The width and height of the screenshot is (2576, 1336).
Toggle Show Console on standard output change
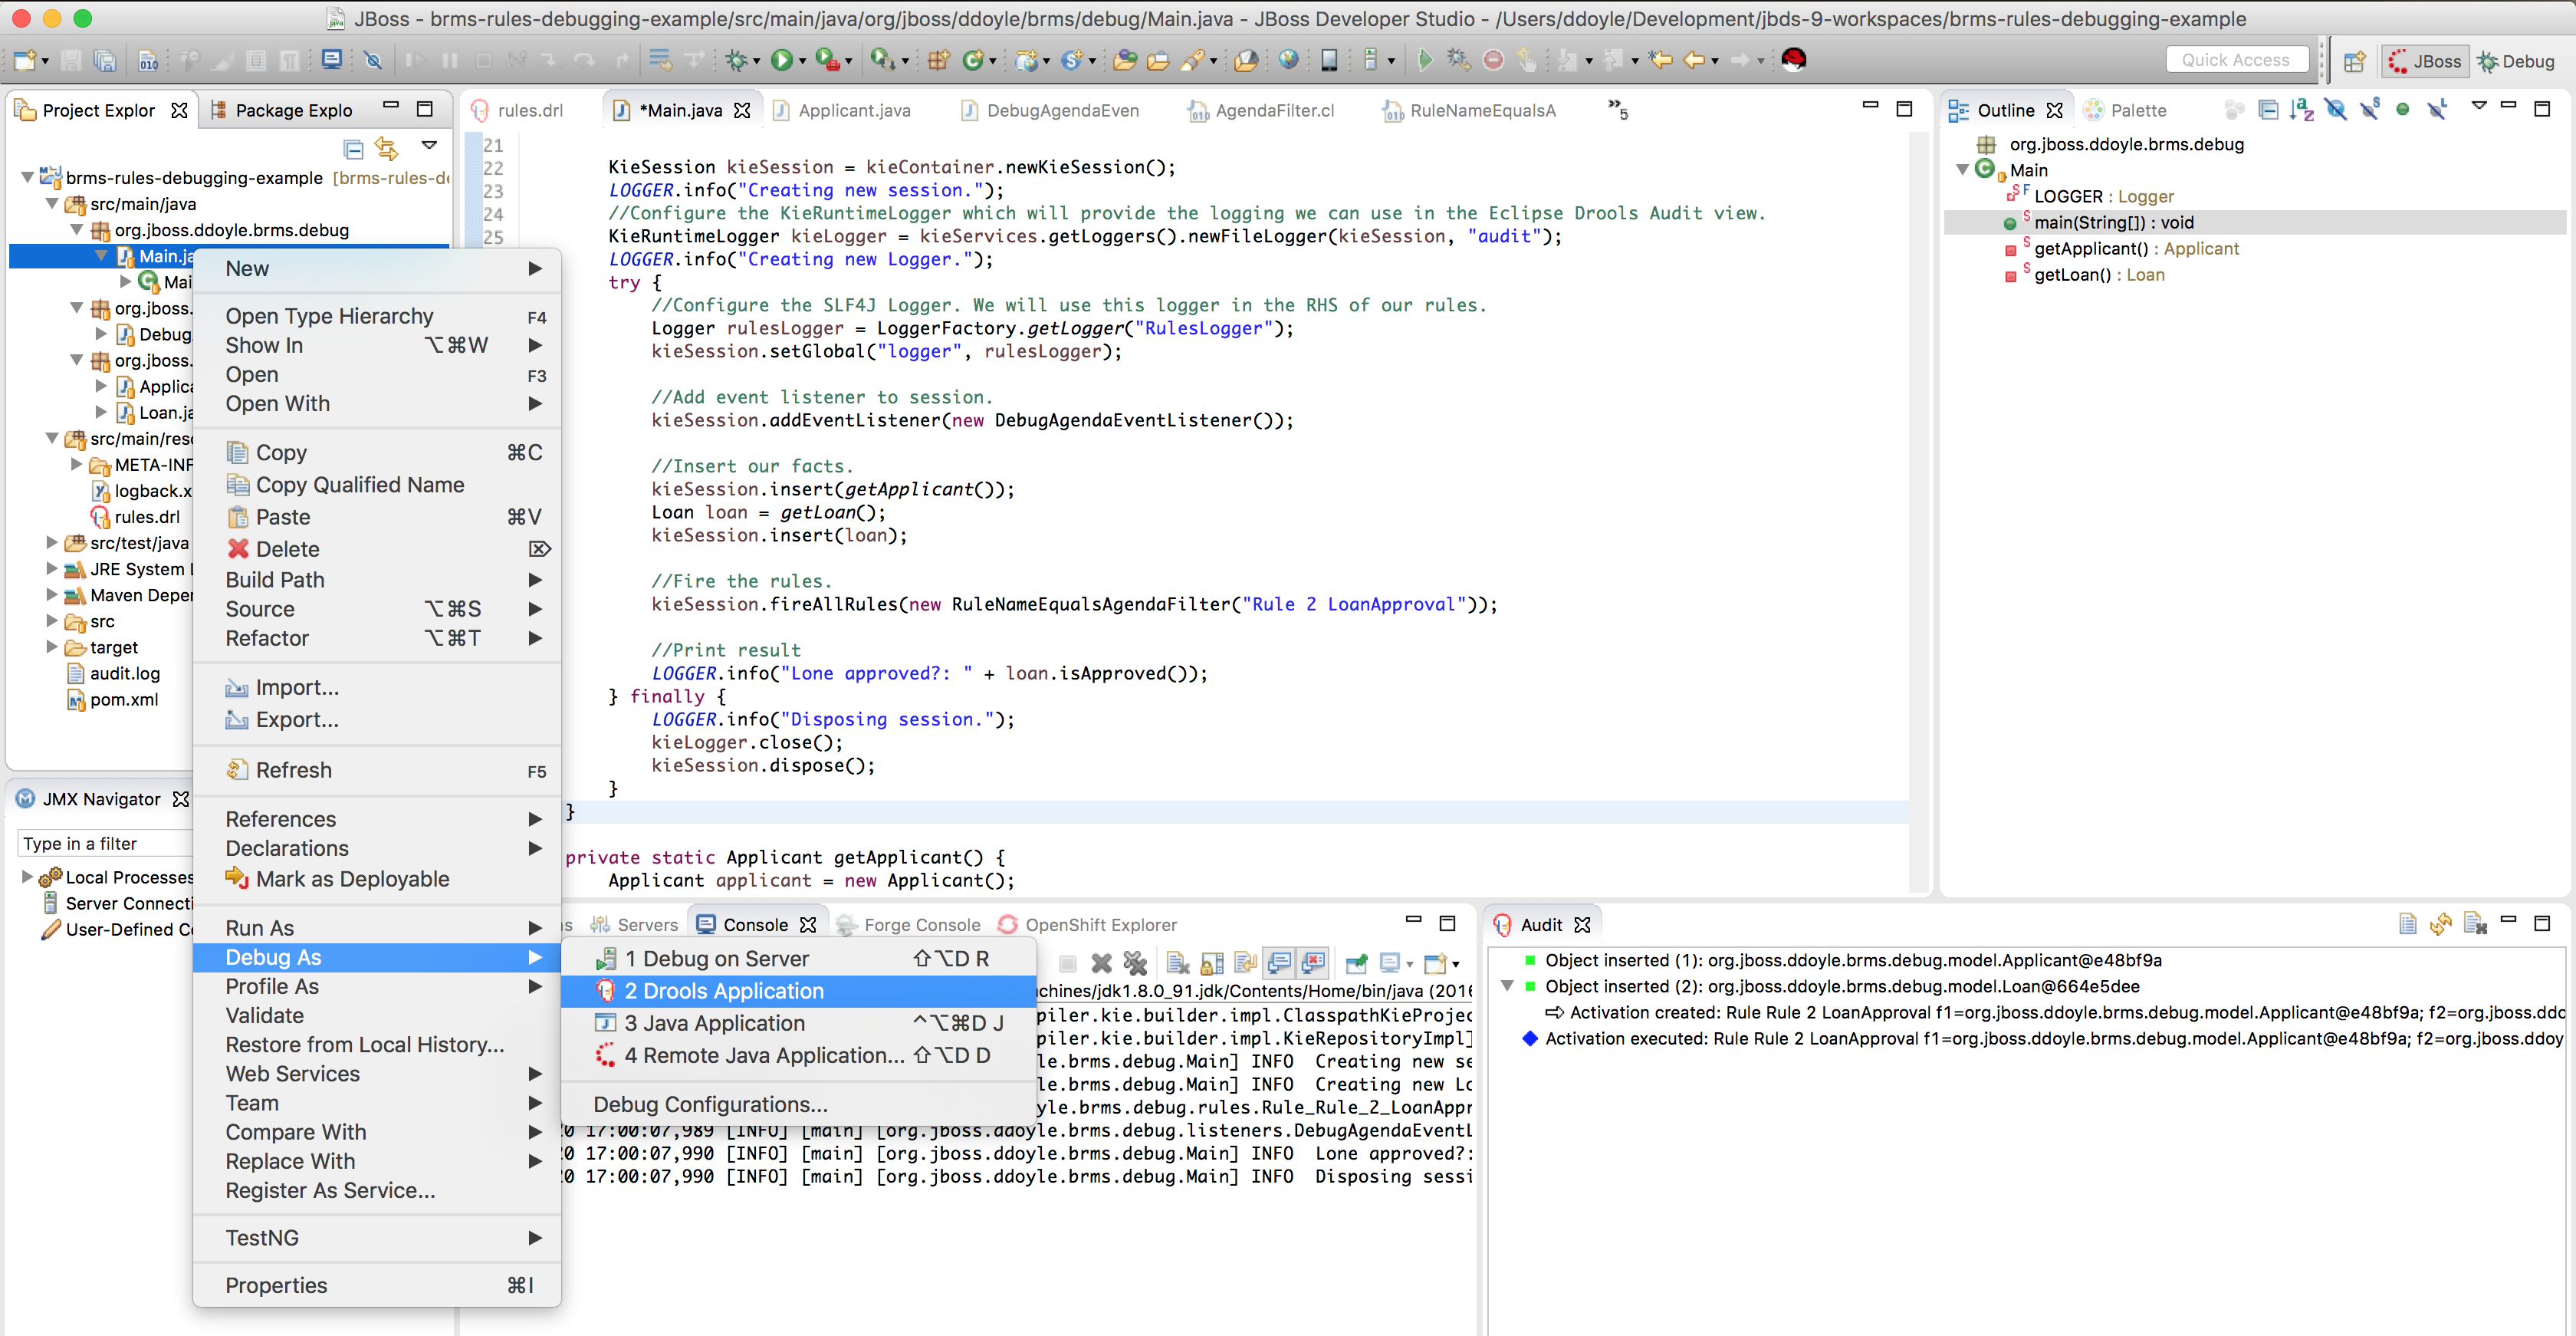(x=1280, y=963)
